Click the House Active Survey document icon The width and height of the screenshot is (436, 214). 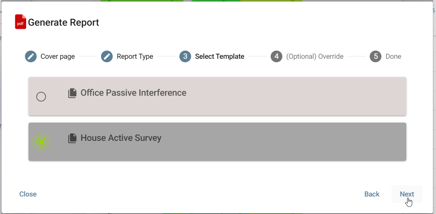pyautogui.click(x=72, y=138)
